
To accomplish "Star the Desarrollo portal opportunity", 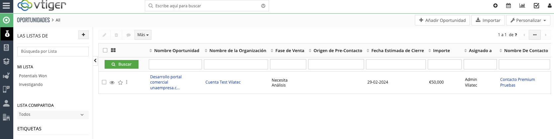I will (120, 83).
